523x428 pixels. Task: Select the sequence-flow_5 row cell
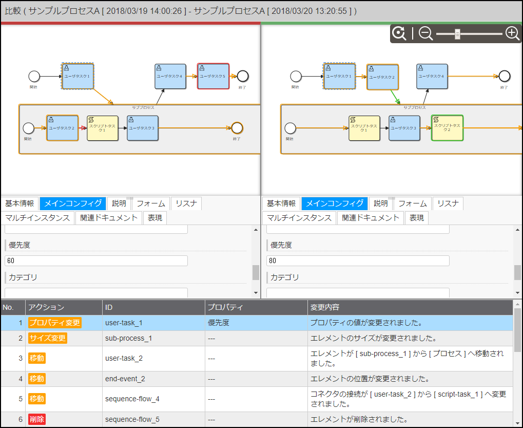(x=154, y=419)
